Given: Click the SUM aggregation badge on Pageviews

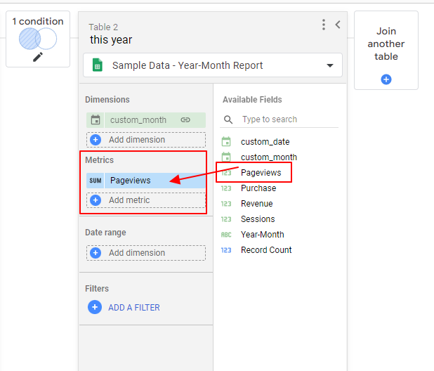Looking at the screenshot, I should click(96, 181).
